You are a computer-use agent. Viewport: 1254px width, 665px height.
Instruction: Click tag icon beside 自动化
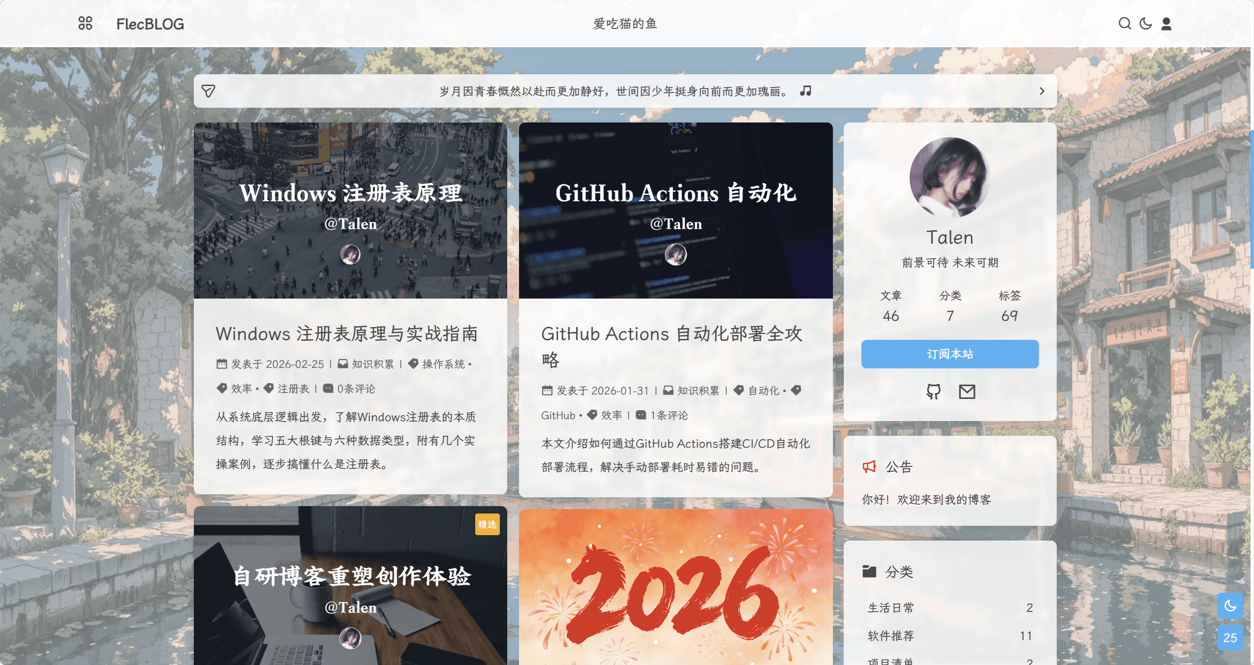pyautogui.click(x=738, y=391)
